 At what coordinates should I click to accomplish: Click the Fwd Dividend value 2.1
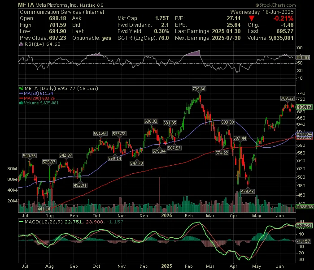[x=165, y=25]
